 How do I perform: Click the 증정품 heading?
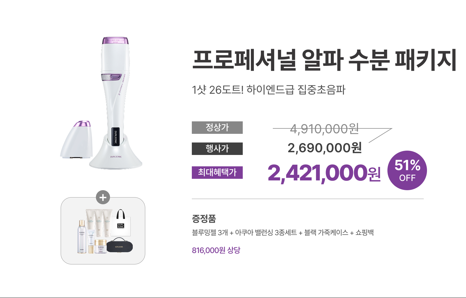point(204,218)
